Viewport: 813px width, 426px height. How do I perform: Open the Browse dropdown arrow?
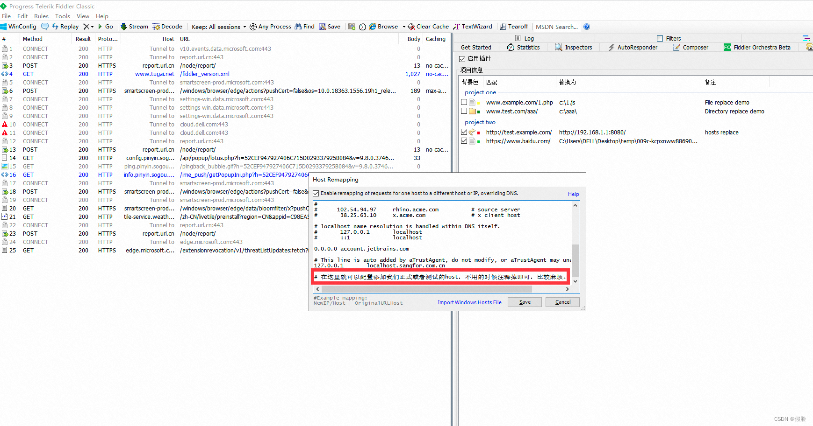point(404,27)
